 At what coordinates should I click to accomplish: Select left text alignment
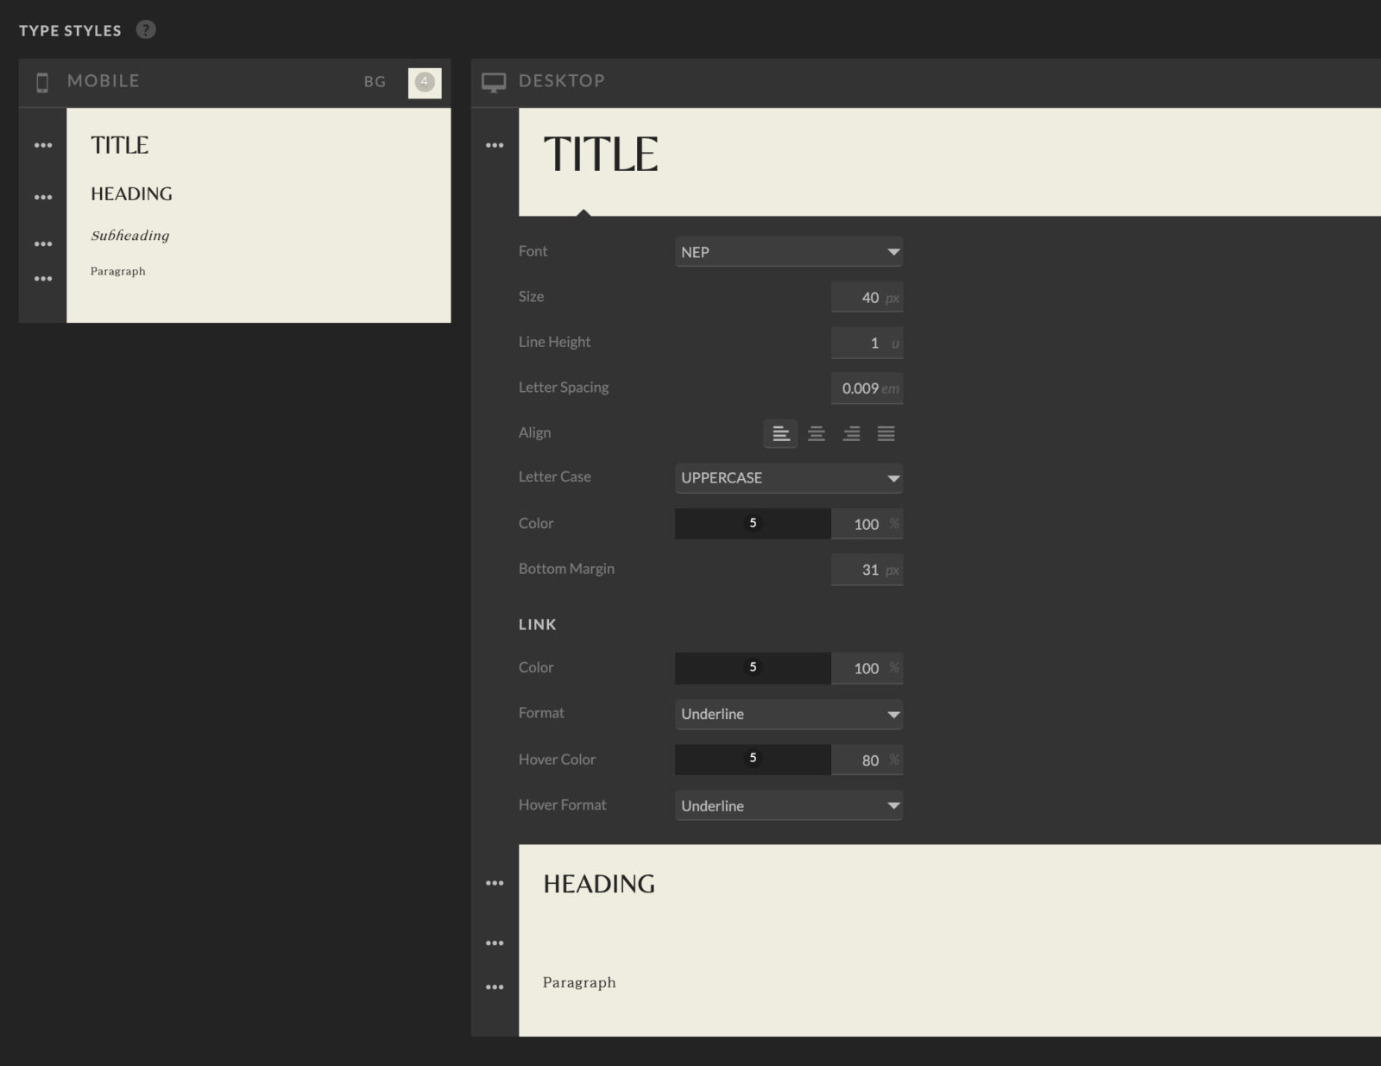pos(780,433)
